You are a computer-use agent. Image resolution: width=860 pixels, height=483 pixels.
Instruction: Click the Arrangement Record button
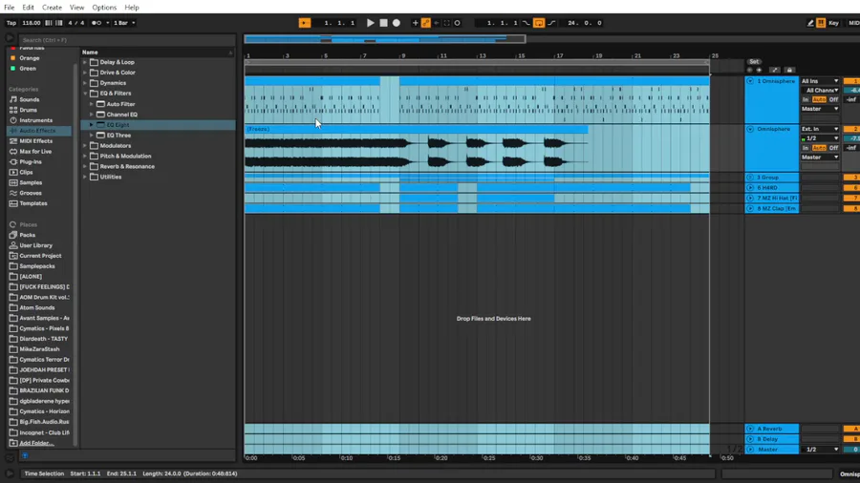pyautogui.click(x=397, y=23)
